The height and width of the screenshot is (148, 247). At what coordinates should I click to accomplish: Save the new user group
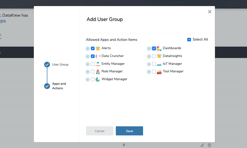(x=129, y=131)
